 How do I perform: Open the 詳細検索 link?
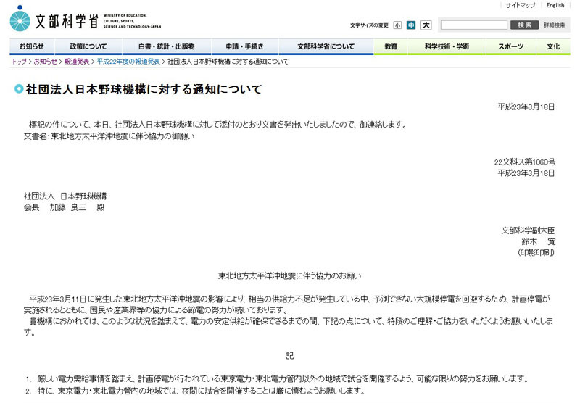(x=554, y=25)
